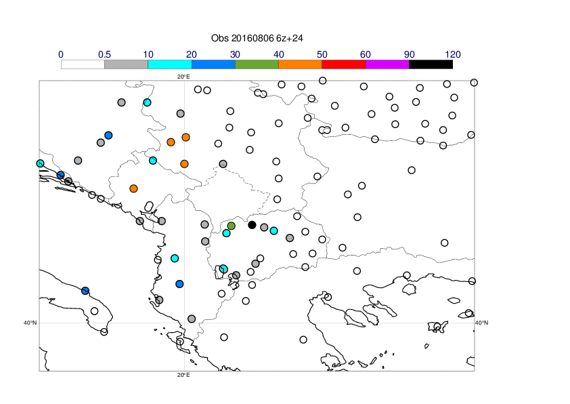
Task: Select the blue 20 to 30 legend swatch
Action: 213,64
